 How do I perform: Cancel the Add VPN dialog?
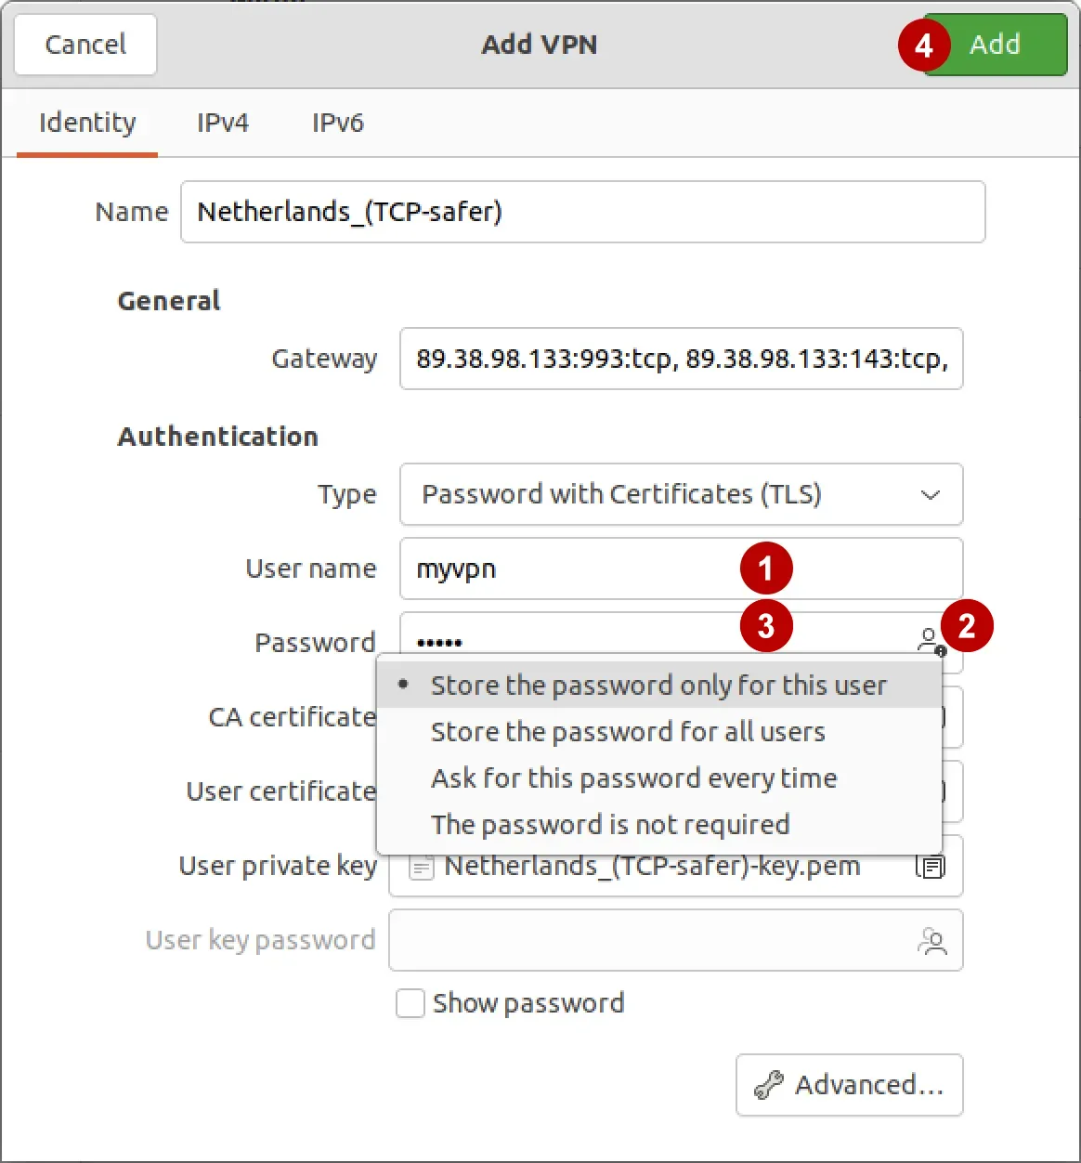point(85,44)
